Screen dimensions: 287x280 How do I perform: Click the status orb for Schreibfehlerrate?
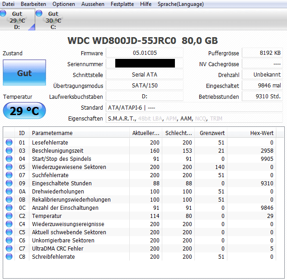pyautogui.click(x=9, y=256)
